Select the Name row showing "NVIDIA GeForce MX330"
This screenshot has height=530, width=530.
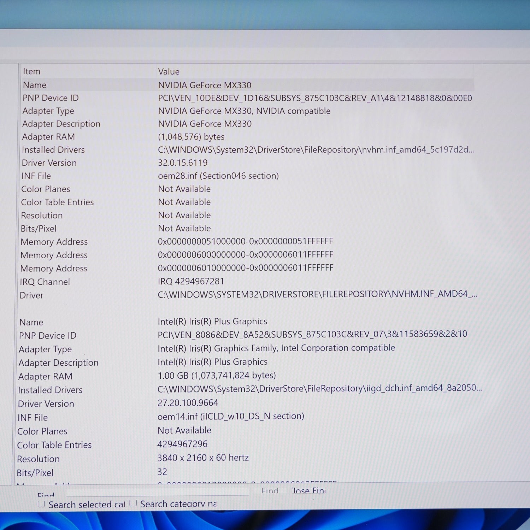point(247,85)
